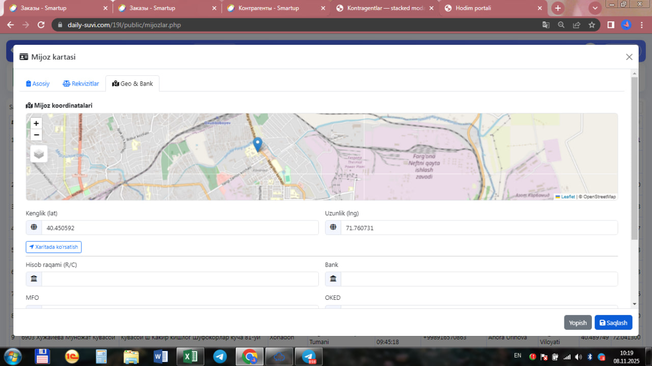Zoom out on the map
Viewport: 652px width, 366px height.
pyautogui.click(x=36, y=135)
